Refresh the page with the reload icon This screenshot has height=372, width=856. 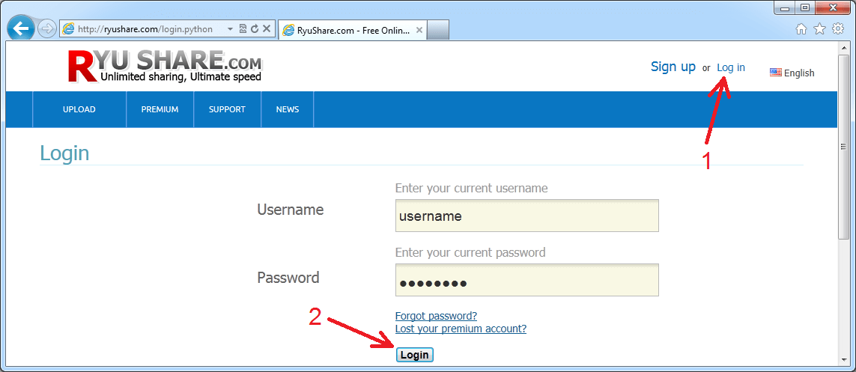tap(255, 29)
